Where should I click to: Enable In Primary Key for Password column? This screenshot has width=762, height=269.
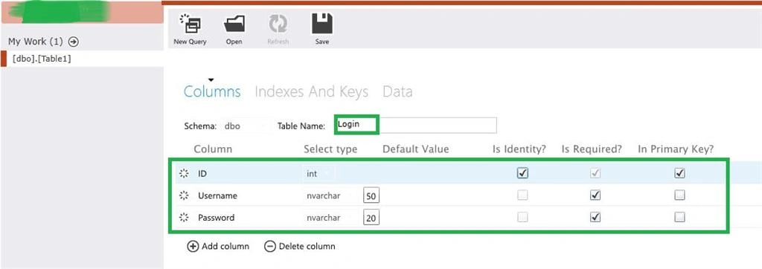(x=680, y=217)
